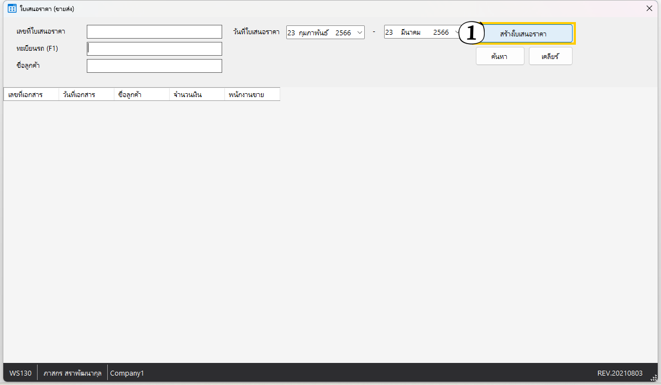Click into the ทะเบียนรถ (F1) field

click(x=154, y=49)
